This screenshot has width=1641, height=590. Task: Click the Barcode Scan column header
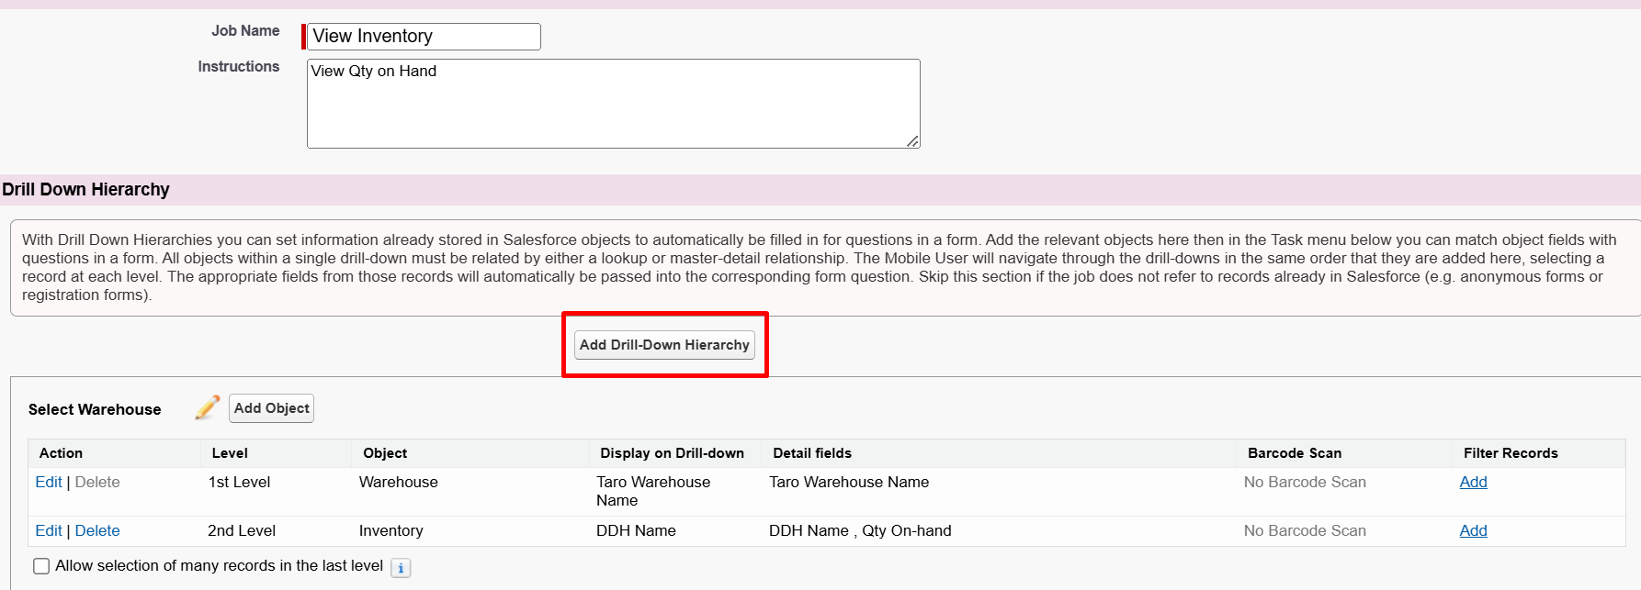[1294, 453]
